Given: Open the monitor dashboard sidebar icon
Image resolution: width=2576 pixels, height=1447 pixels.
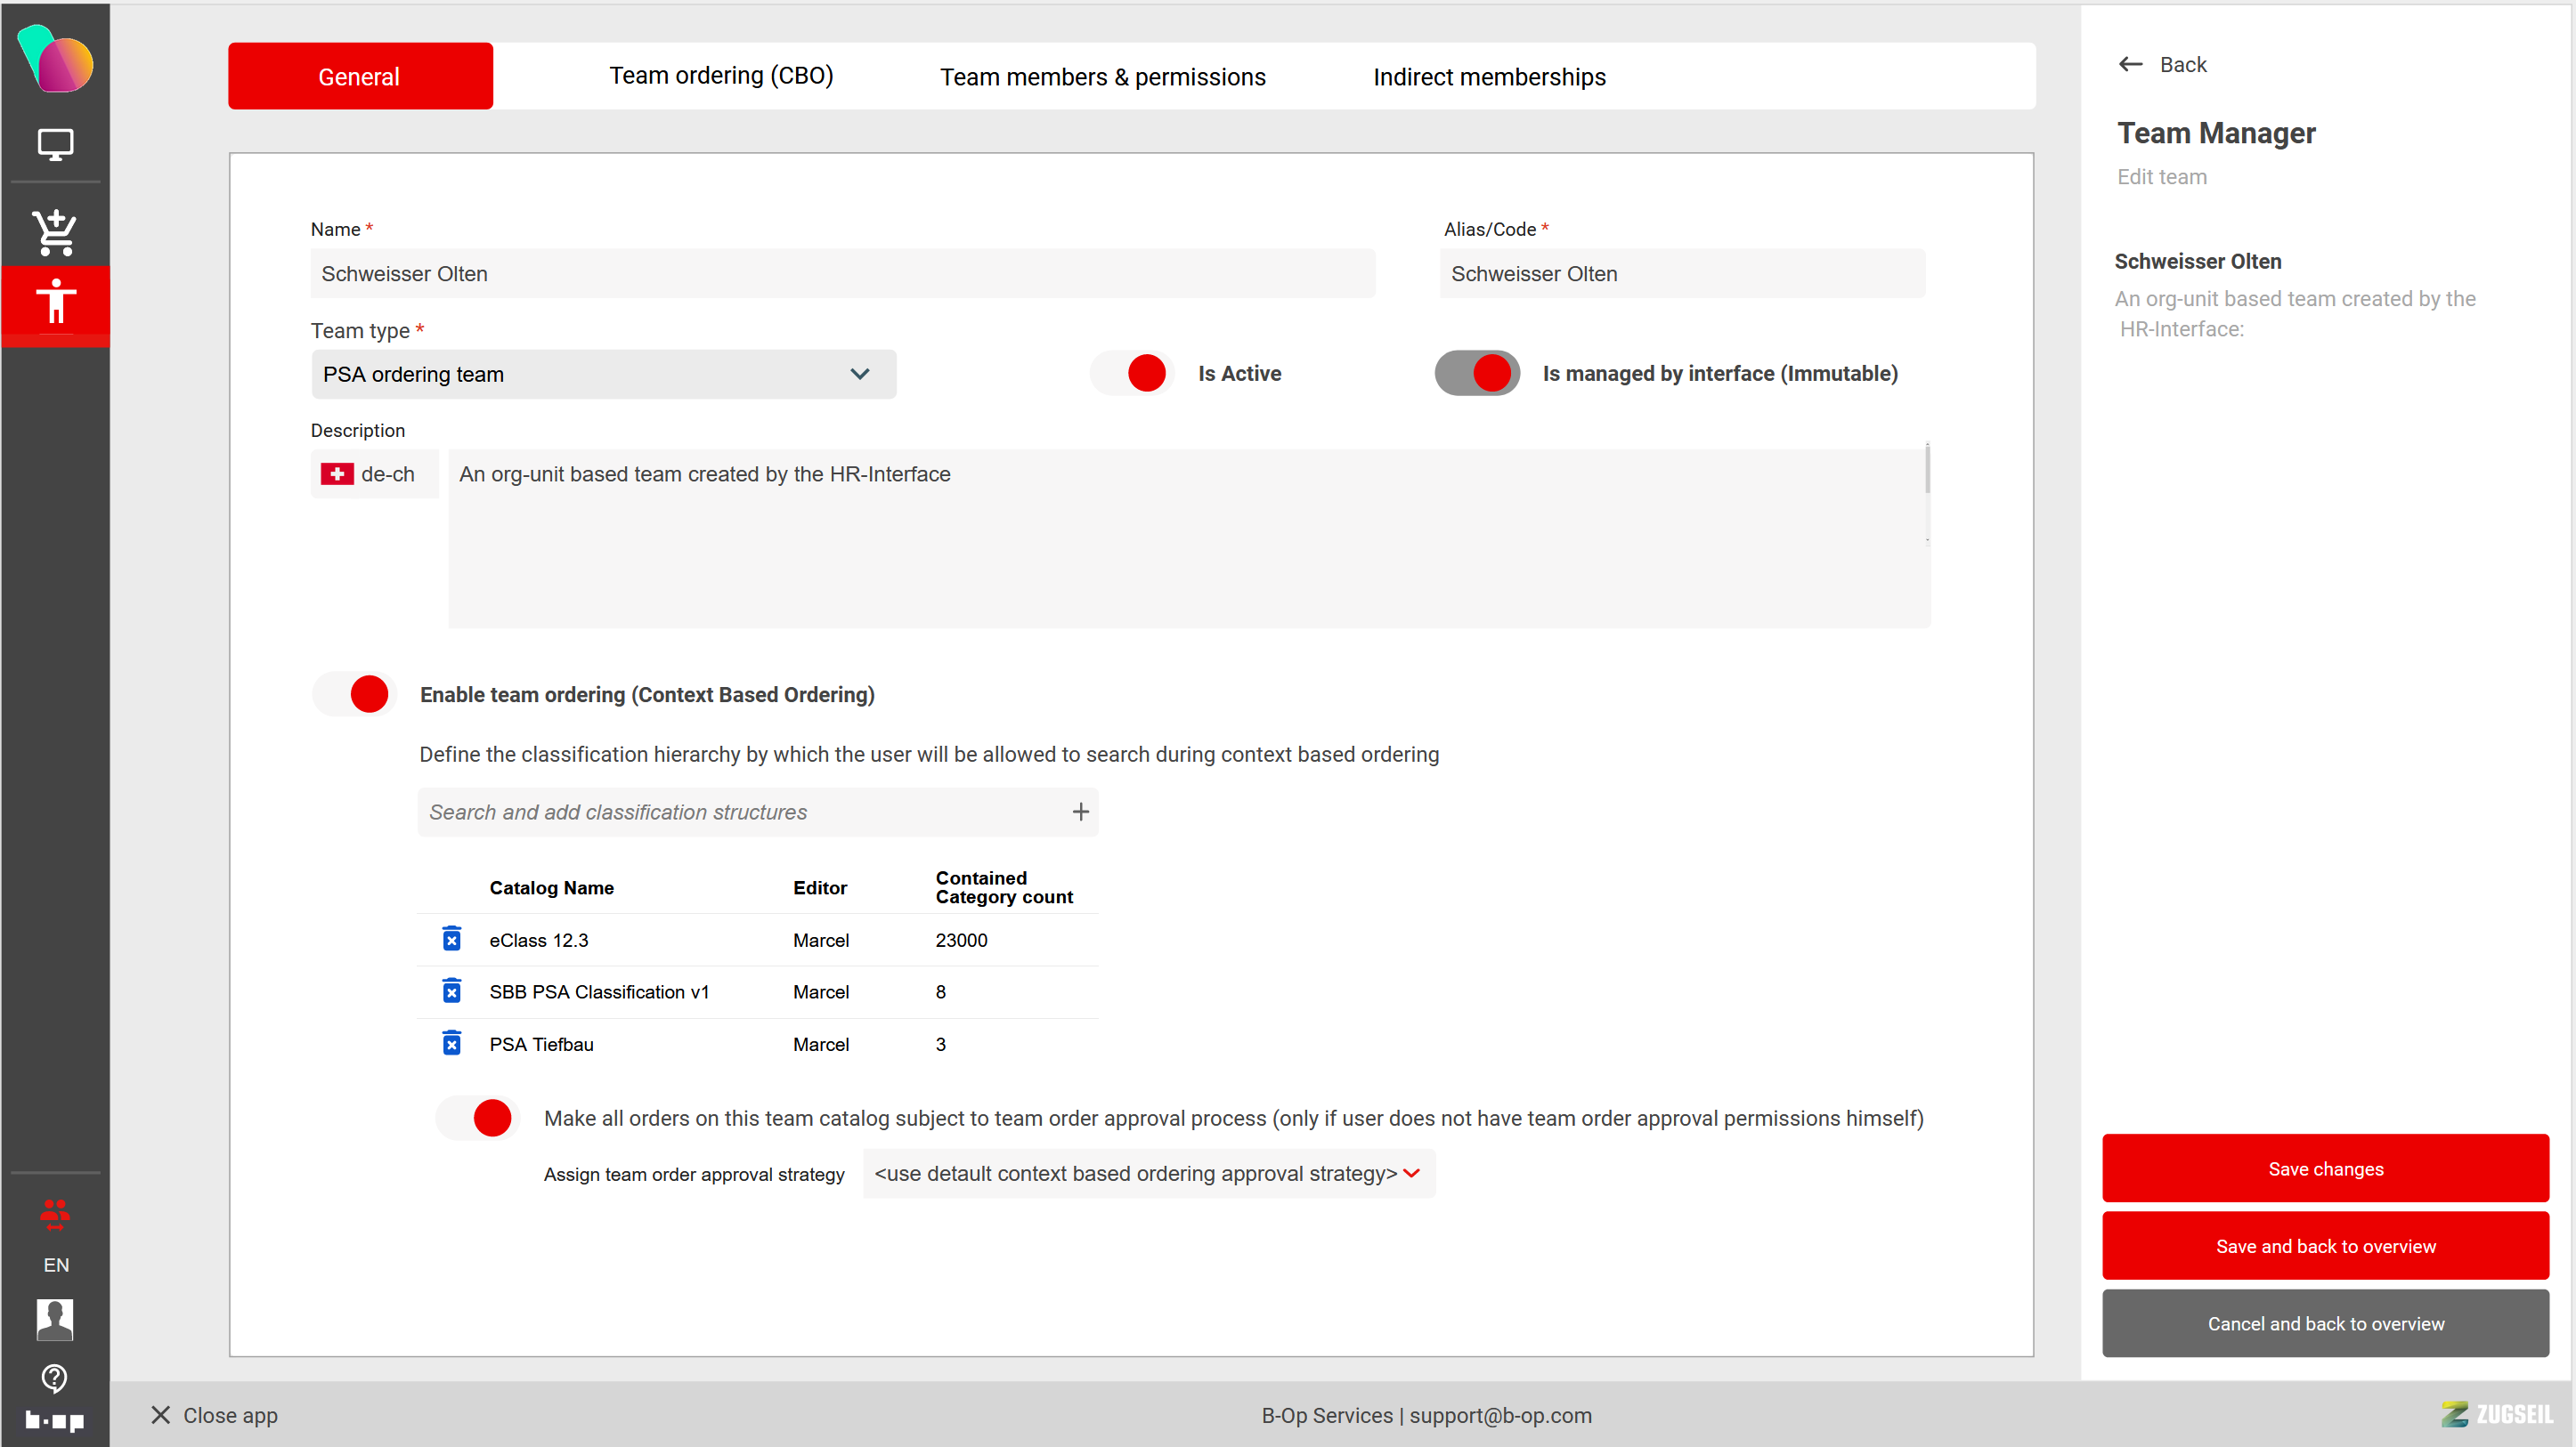Looking at the screenshot, I should 55,144.
